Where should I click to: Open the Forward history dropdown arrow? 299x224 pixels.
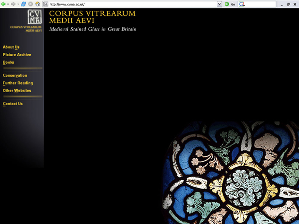pos(18,4)
